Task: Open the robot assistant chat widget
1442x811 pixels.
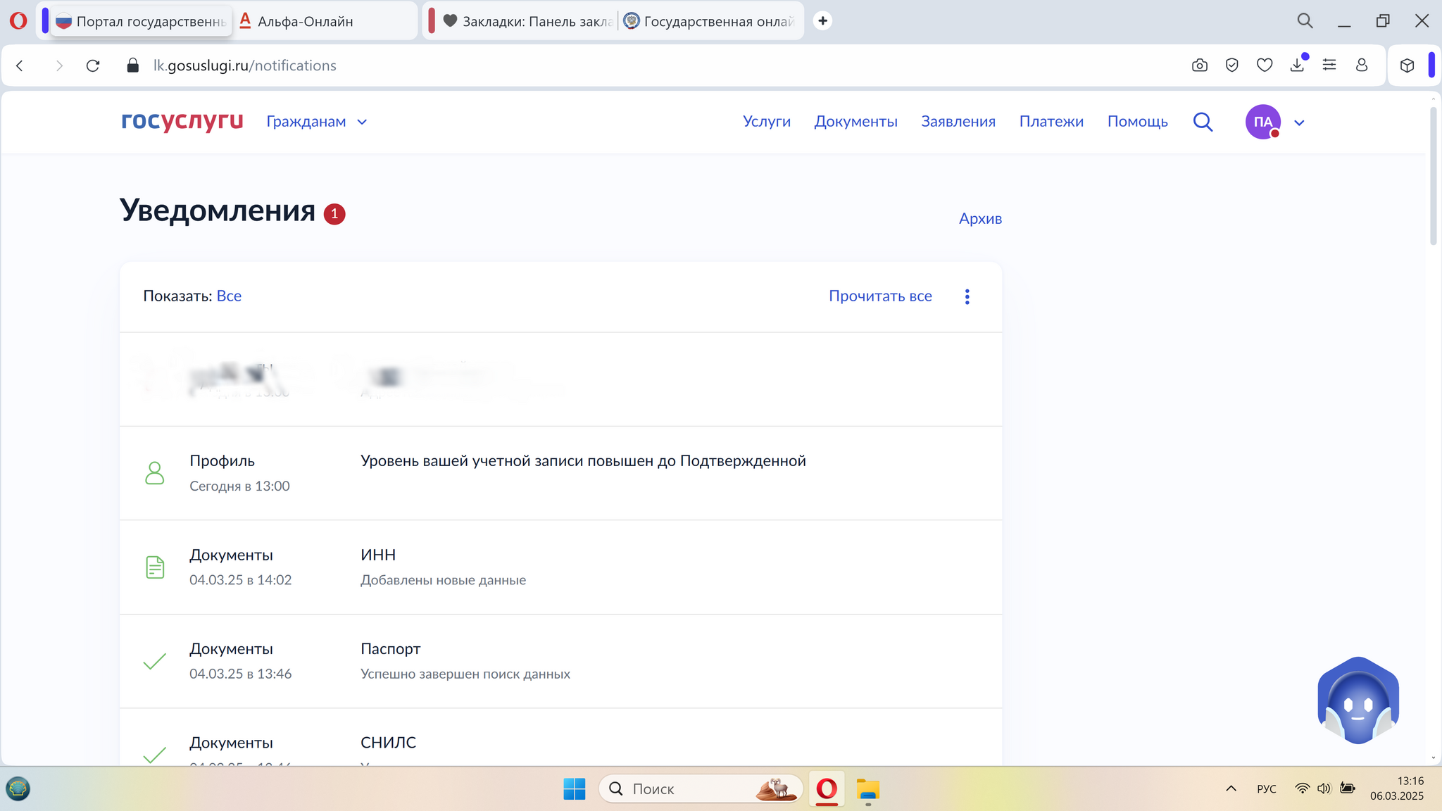Action: pyautogui.click(x=1358, y=701)
